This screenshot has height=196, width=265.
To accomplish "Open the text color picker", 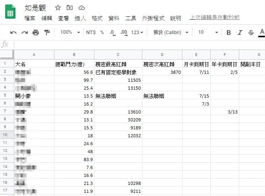I will click(262, 33).
